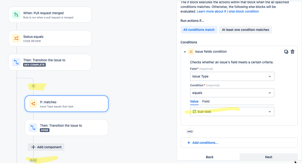This screenshot has width=302, height=164.
Task: Select All conditions match option
Action: [x=199, y=30]
